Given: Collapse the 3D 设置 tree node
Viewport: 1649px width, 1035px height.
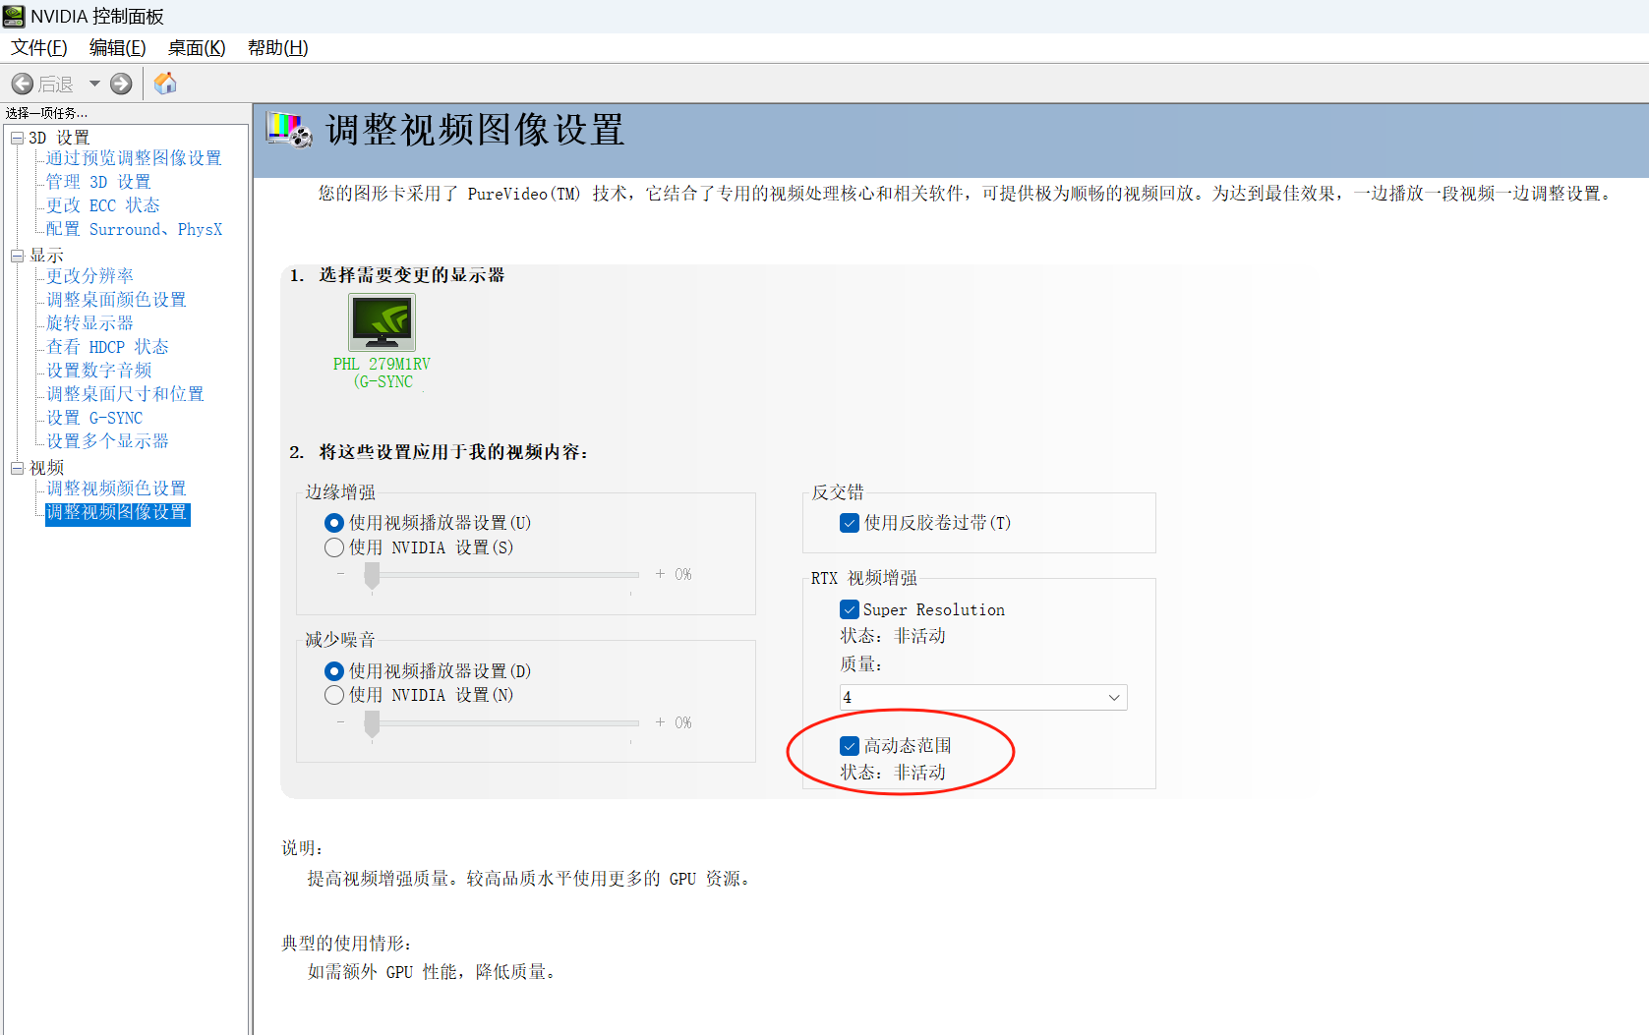Looking at the screenshot, I should 17,139.
